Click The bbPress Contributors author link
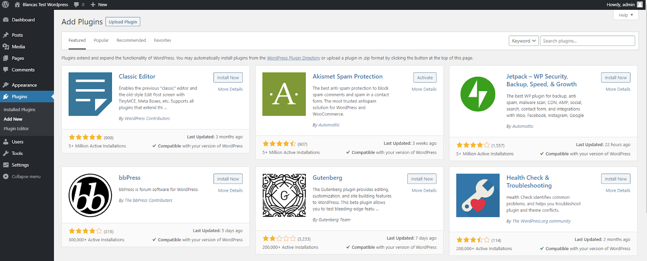This screenshot has width=647, height=261. [x=148, y=201]
